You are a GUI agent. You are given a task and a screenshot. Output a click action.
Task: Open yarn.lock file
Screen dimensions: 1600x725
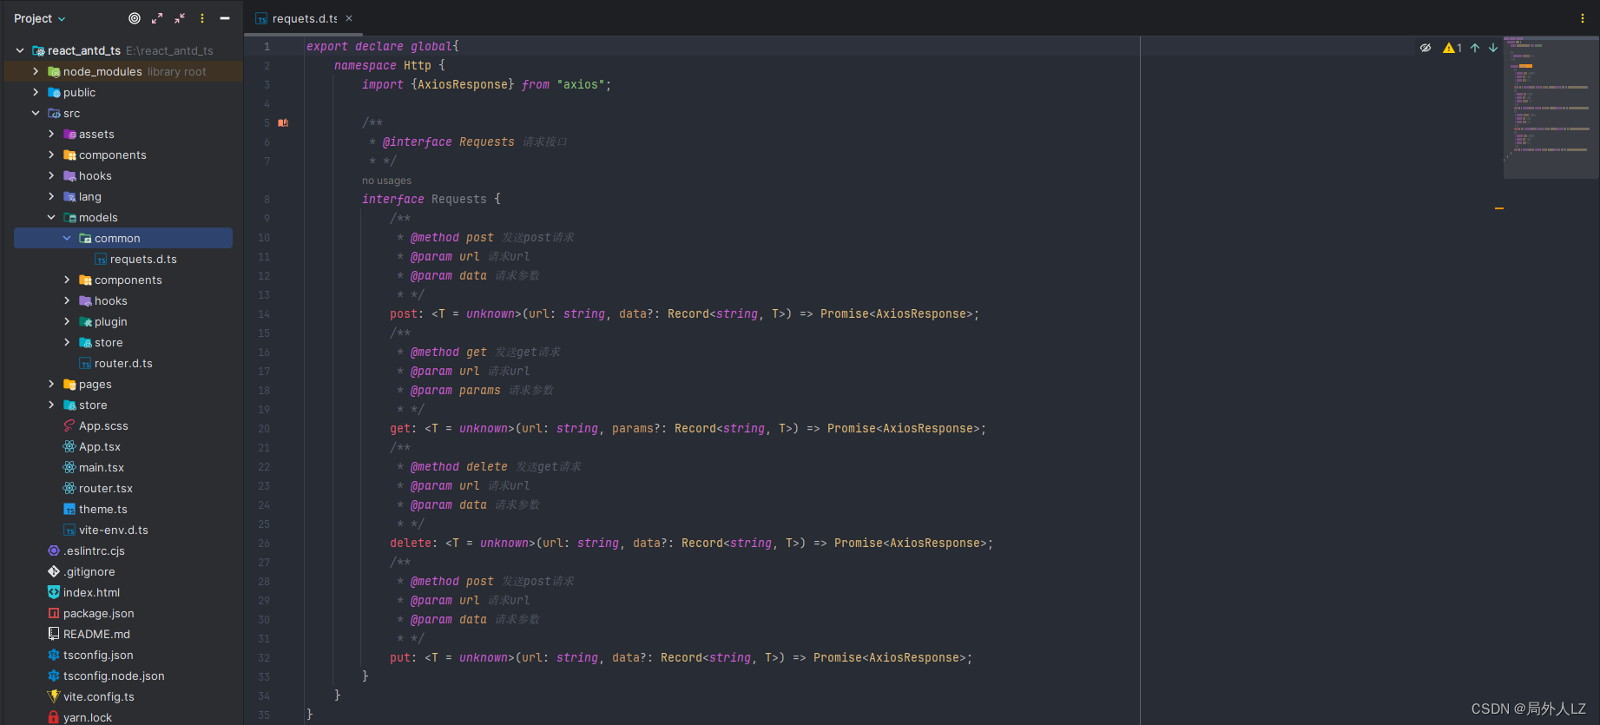tap(87, 717)
